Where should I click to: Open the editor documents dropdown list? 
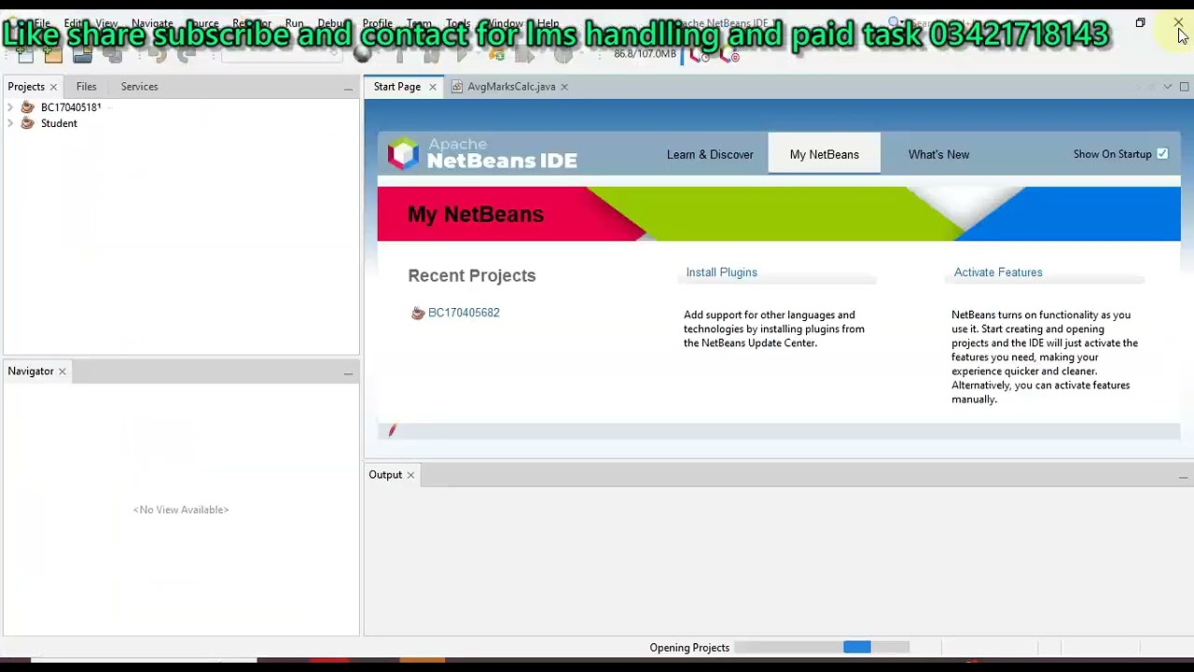click(x=1167, y=87)
